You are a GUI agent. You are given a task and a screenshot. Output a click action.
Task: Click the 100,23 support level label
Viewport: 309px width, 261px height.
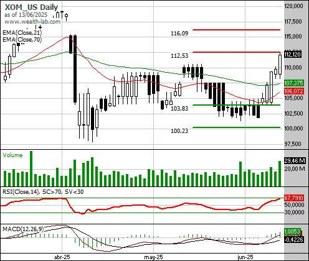[x=179, y=131]
